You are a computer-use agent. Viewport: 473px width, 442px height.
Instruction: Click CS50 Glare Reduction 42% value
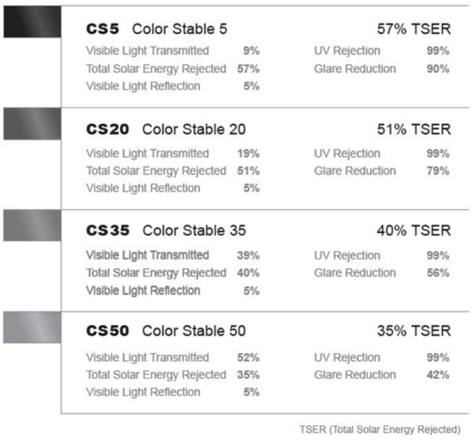(438, 375)
